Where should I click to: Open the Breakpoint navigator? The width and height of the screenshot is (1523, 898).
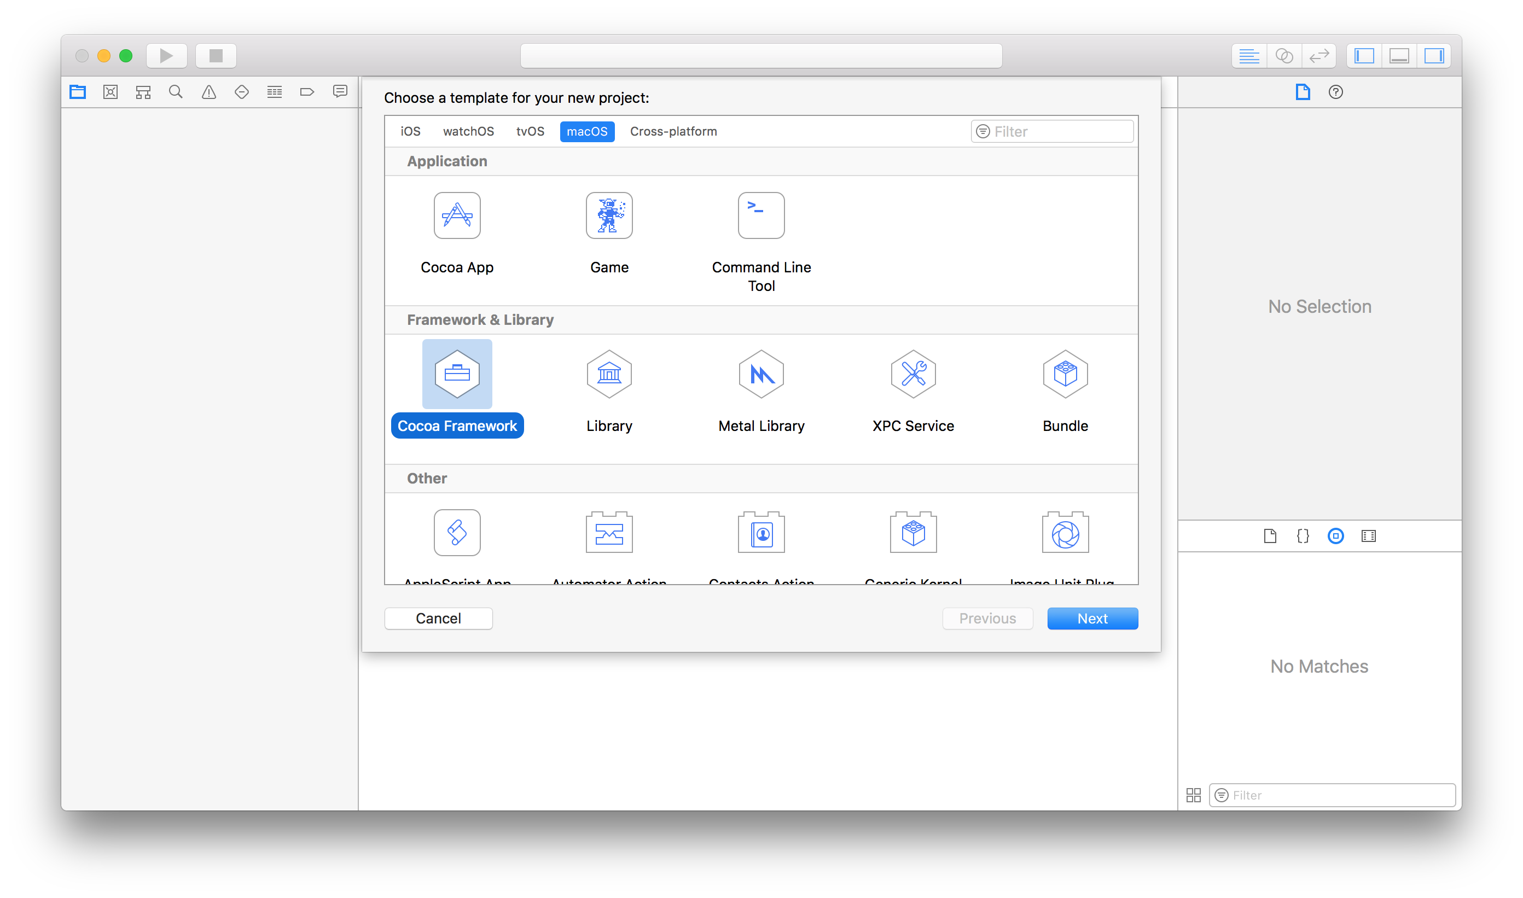pos(307,92)
